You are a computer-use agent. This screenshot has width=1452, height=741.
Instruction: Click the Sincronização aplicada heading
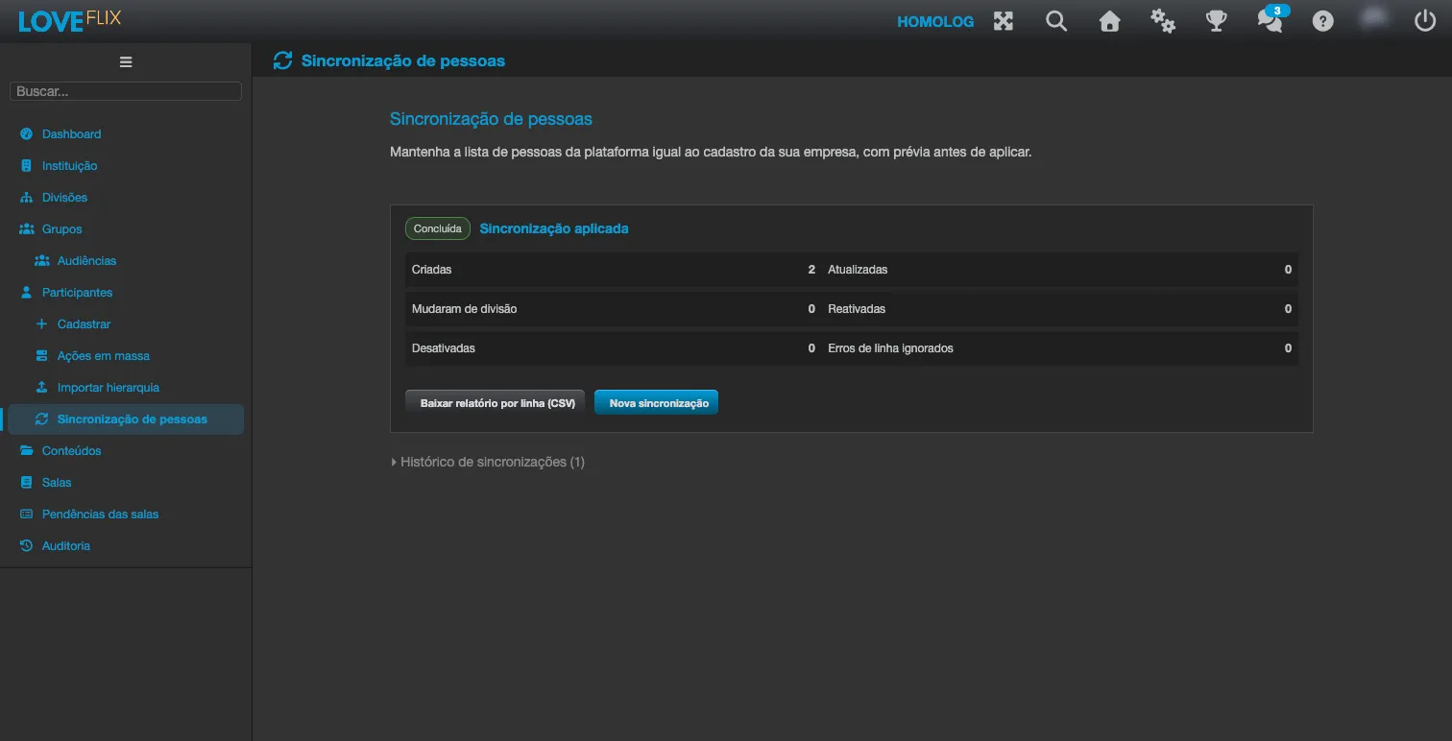coord(554,228)
